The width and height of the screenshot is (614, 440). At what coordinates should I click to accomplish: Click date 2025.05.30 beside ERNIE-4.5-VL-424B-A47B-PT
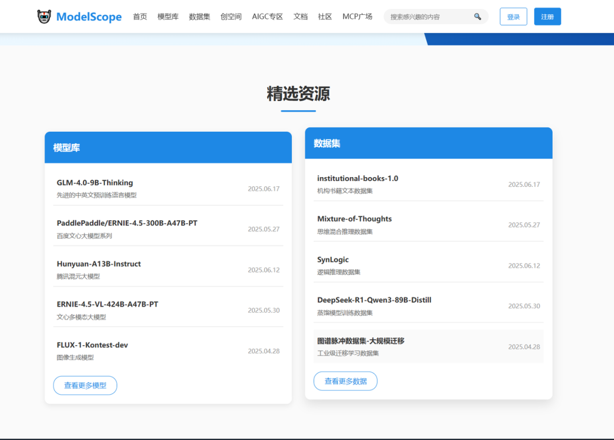[264, 310]
